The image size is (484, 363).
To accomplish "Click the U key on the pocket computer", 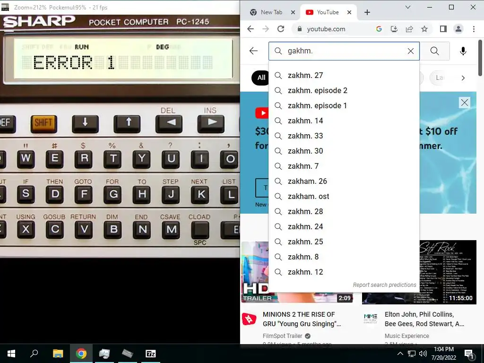I will click(171, 159).
